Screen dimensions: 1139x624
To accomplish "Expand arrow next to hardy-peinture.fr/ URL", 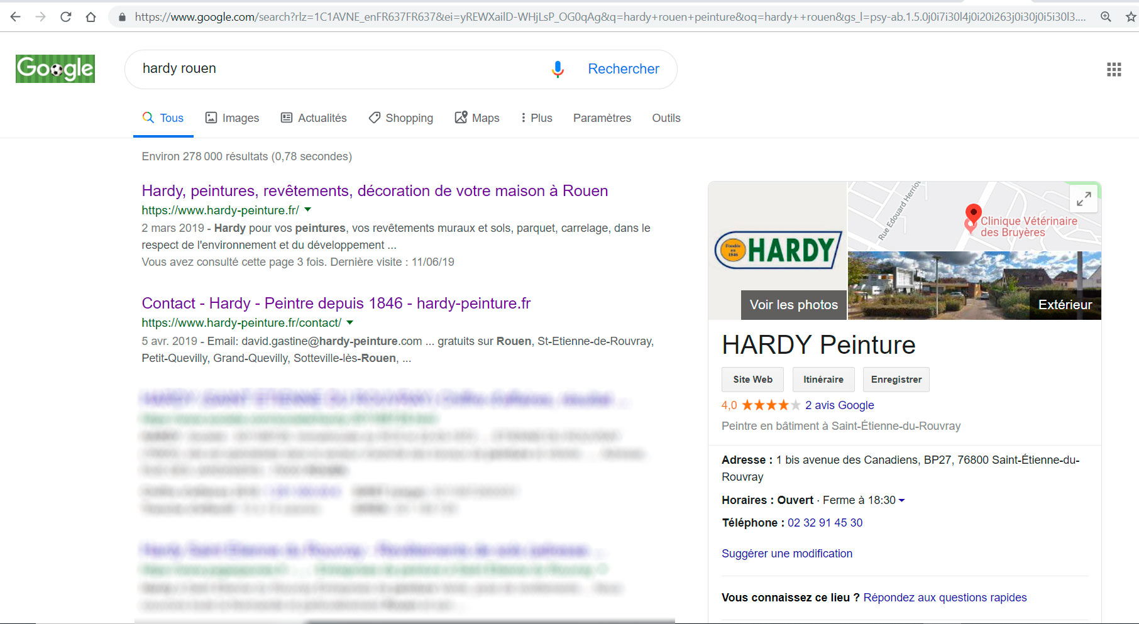I will [308, 210].
